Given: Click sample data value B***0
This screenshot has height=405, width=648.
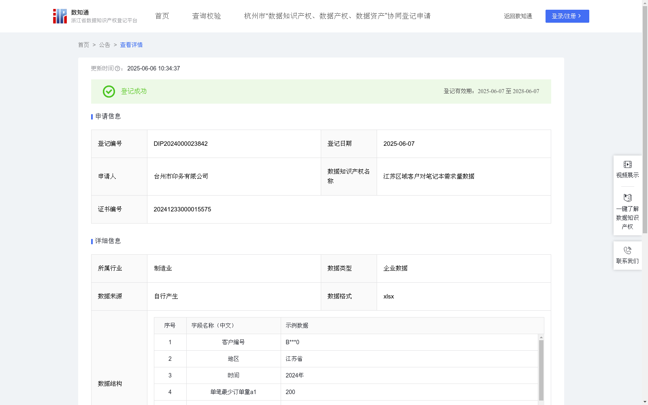Looking at the screenshot, I should click(292, 342).
